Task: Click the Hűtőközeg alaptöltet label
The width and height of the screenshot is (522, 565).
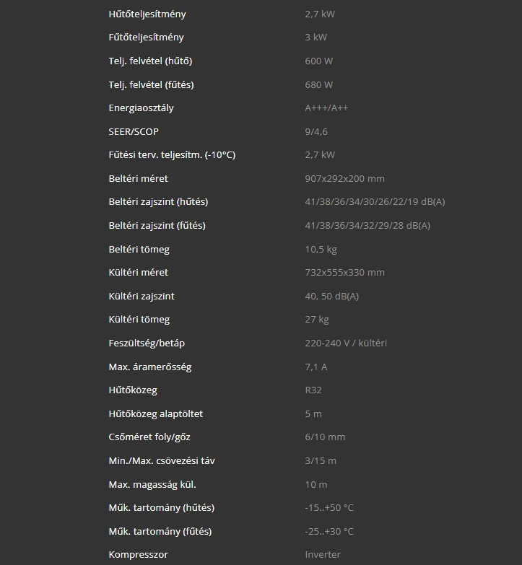Action: pos(155,414)
